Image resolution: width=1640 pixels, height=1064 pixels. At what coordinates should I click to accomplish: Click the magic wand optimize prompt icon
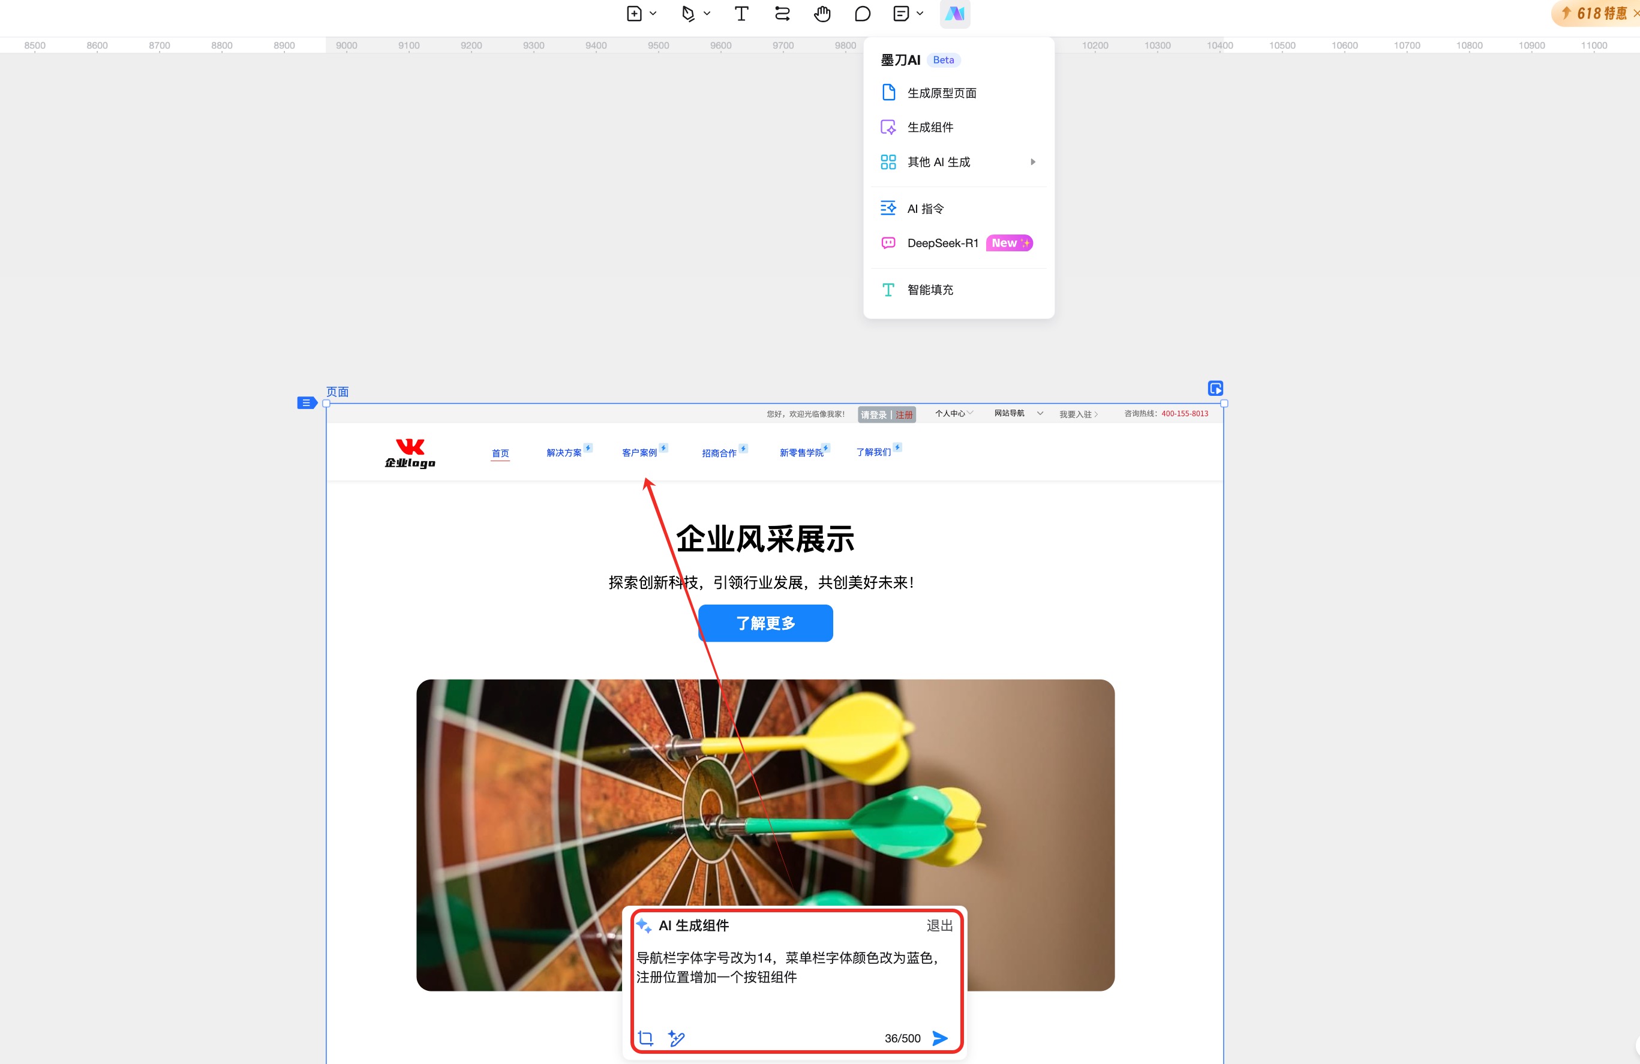point(677,1038)
